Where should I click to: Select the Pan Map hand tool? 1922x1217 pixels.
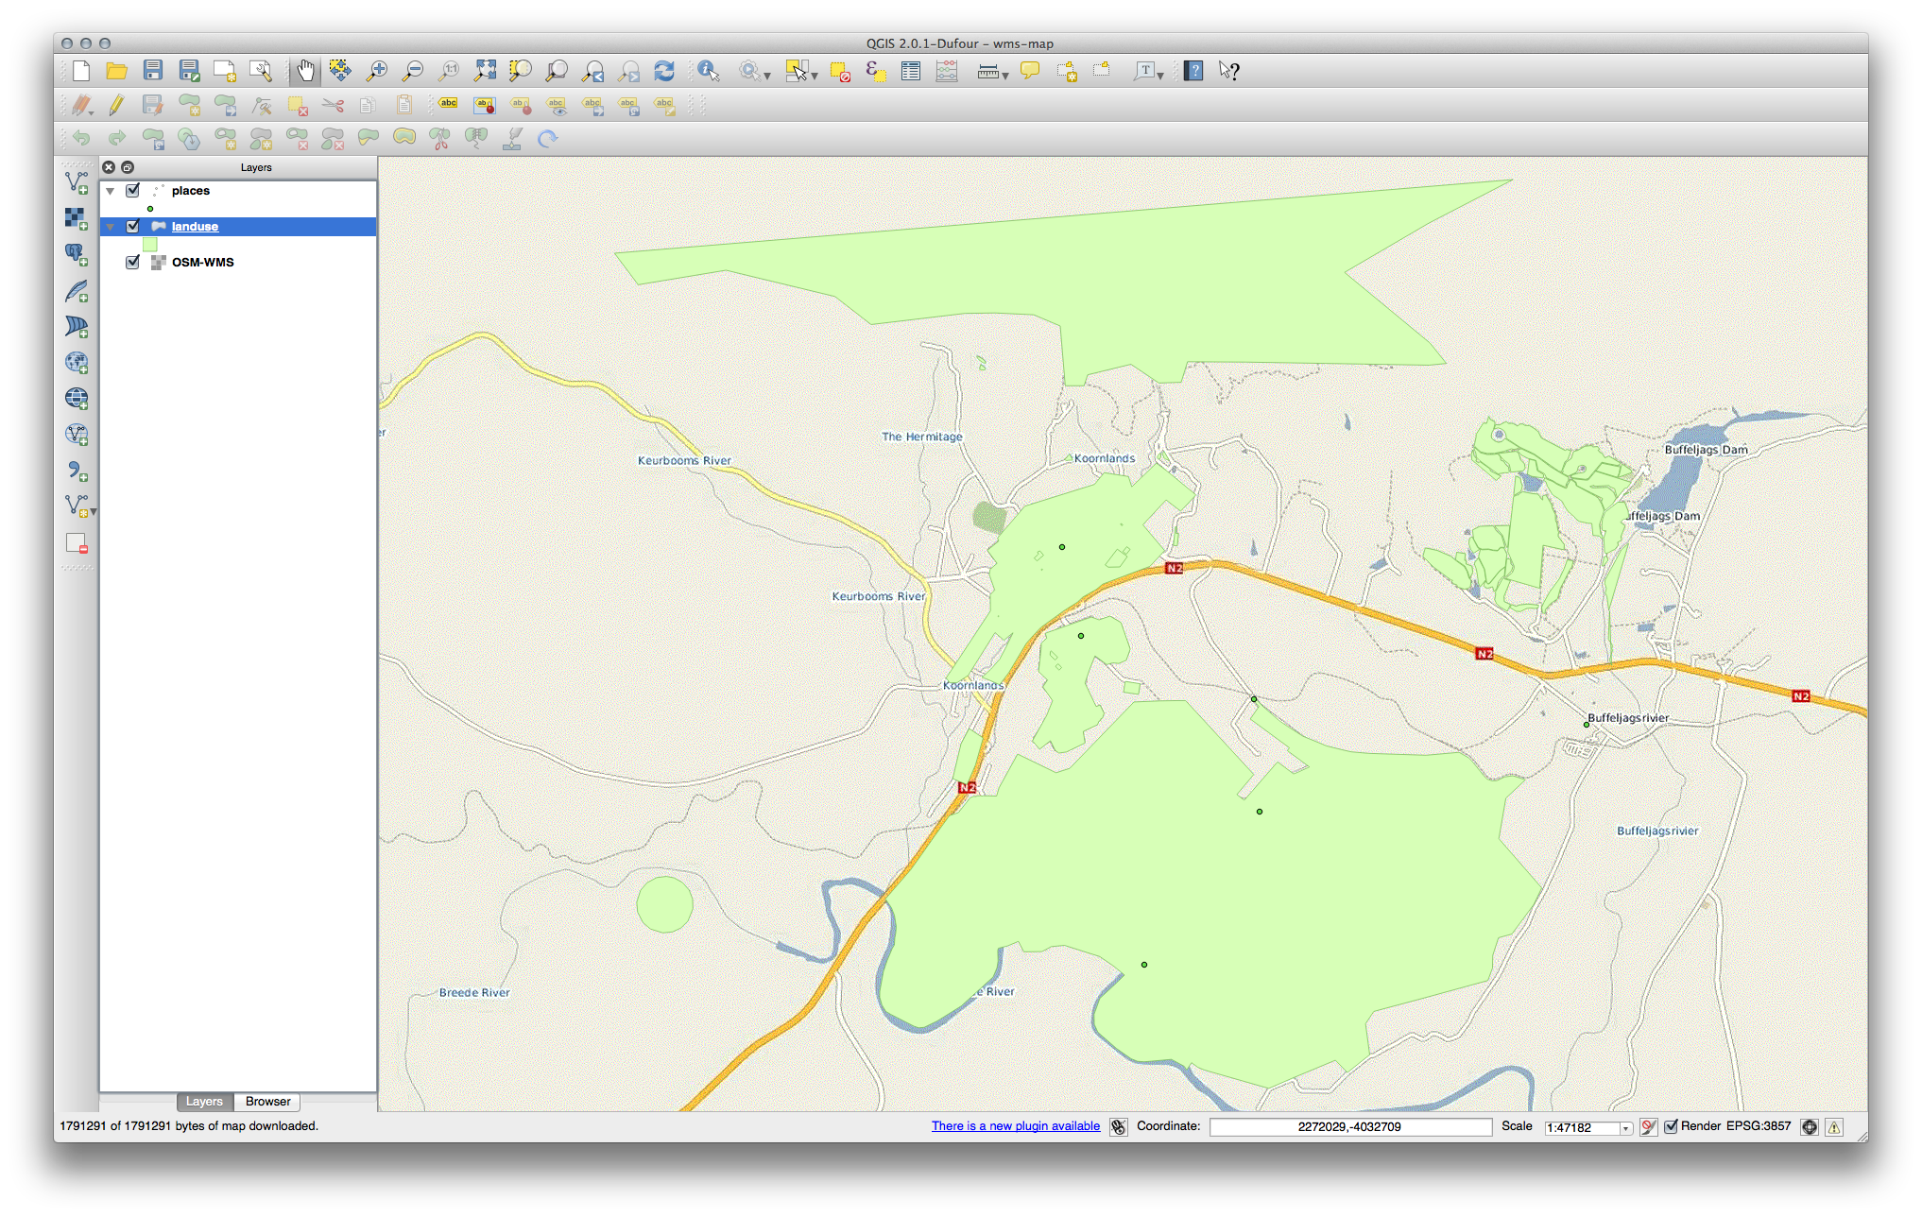pyautogui.click(x=305, y=71)
